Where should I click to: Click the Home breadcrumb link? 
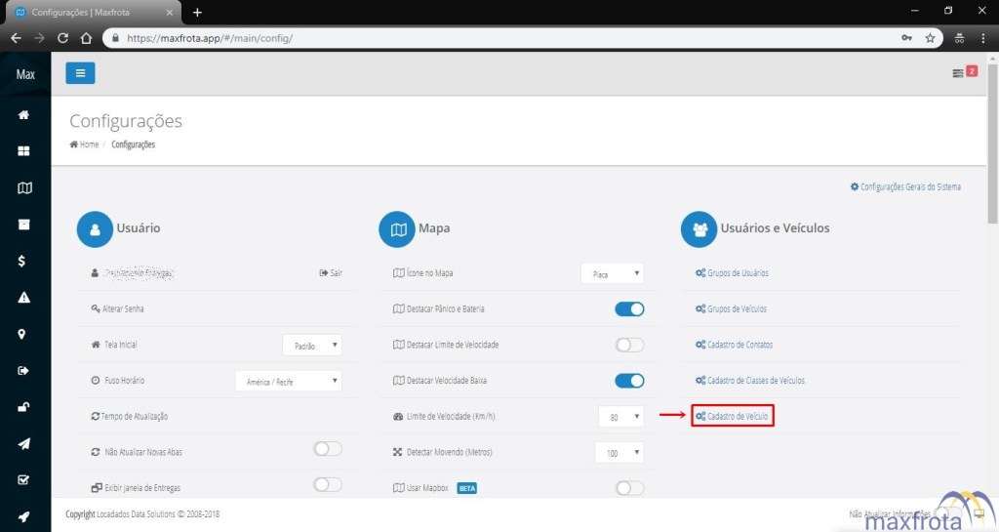tap(88, 144)
